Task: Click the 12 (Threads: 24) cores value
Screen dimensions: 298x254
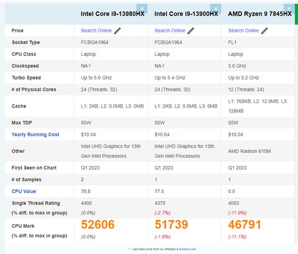Action: (x=246, y=89)
